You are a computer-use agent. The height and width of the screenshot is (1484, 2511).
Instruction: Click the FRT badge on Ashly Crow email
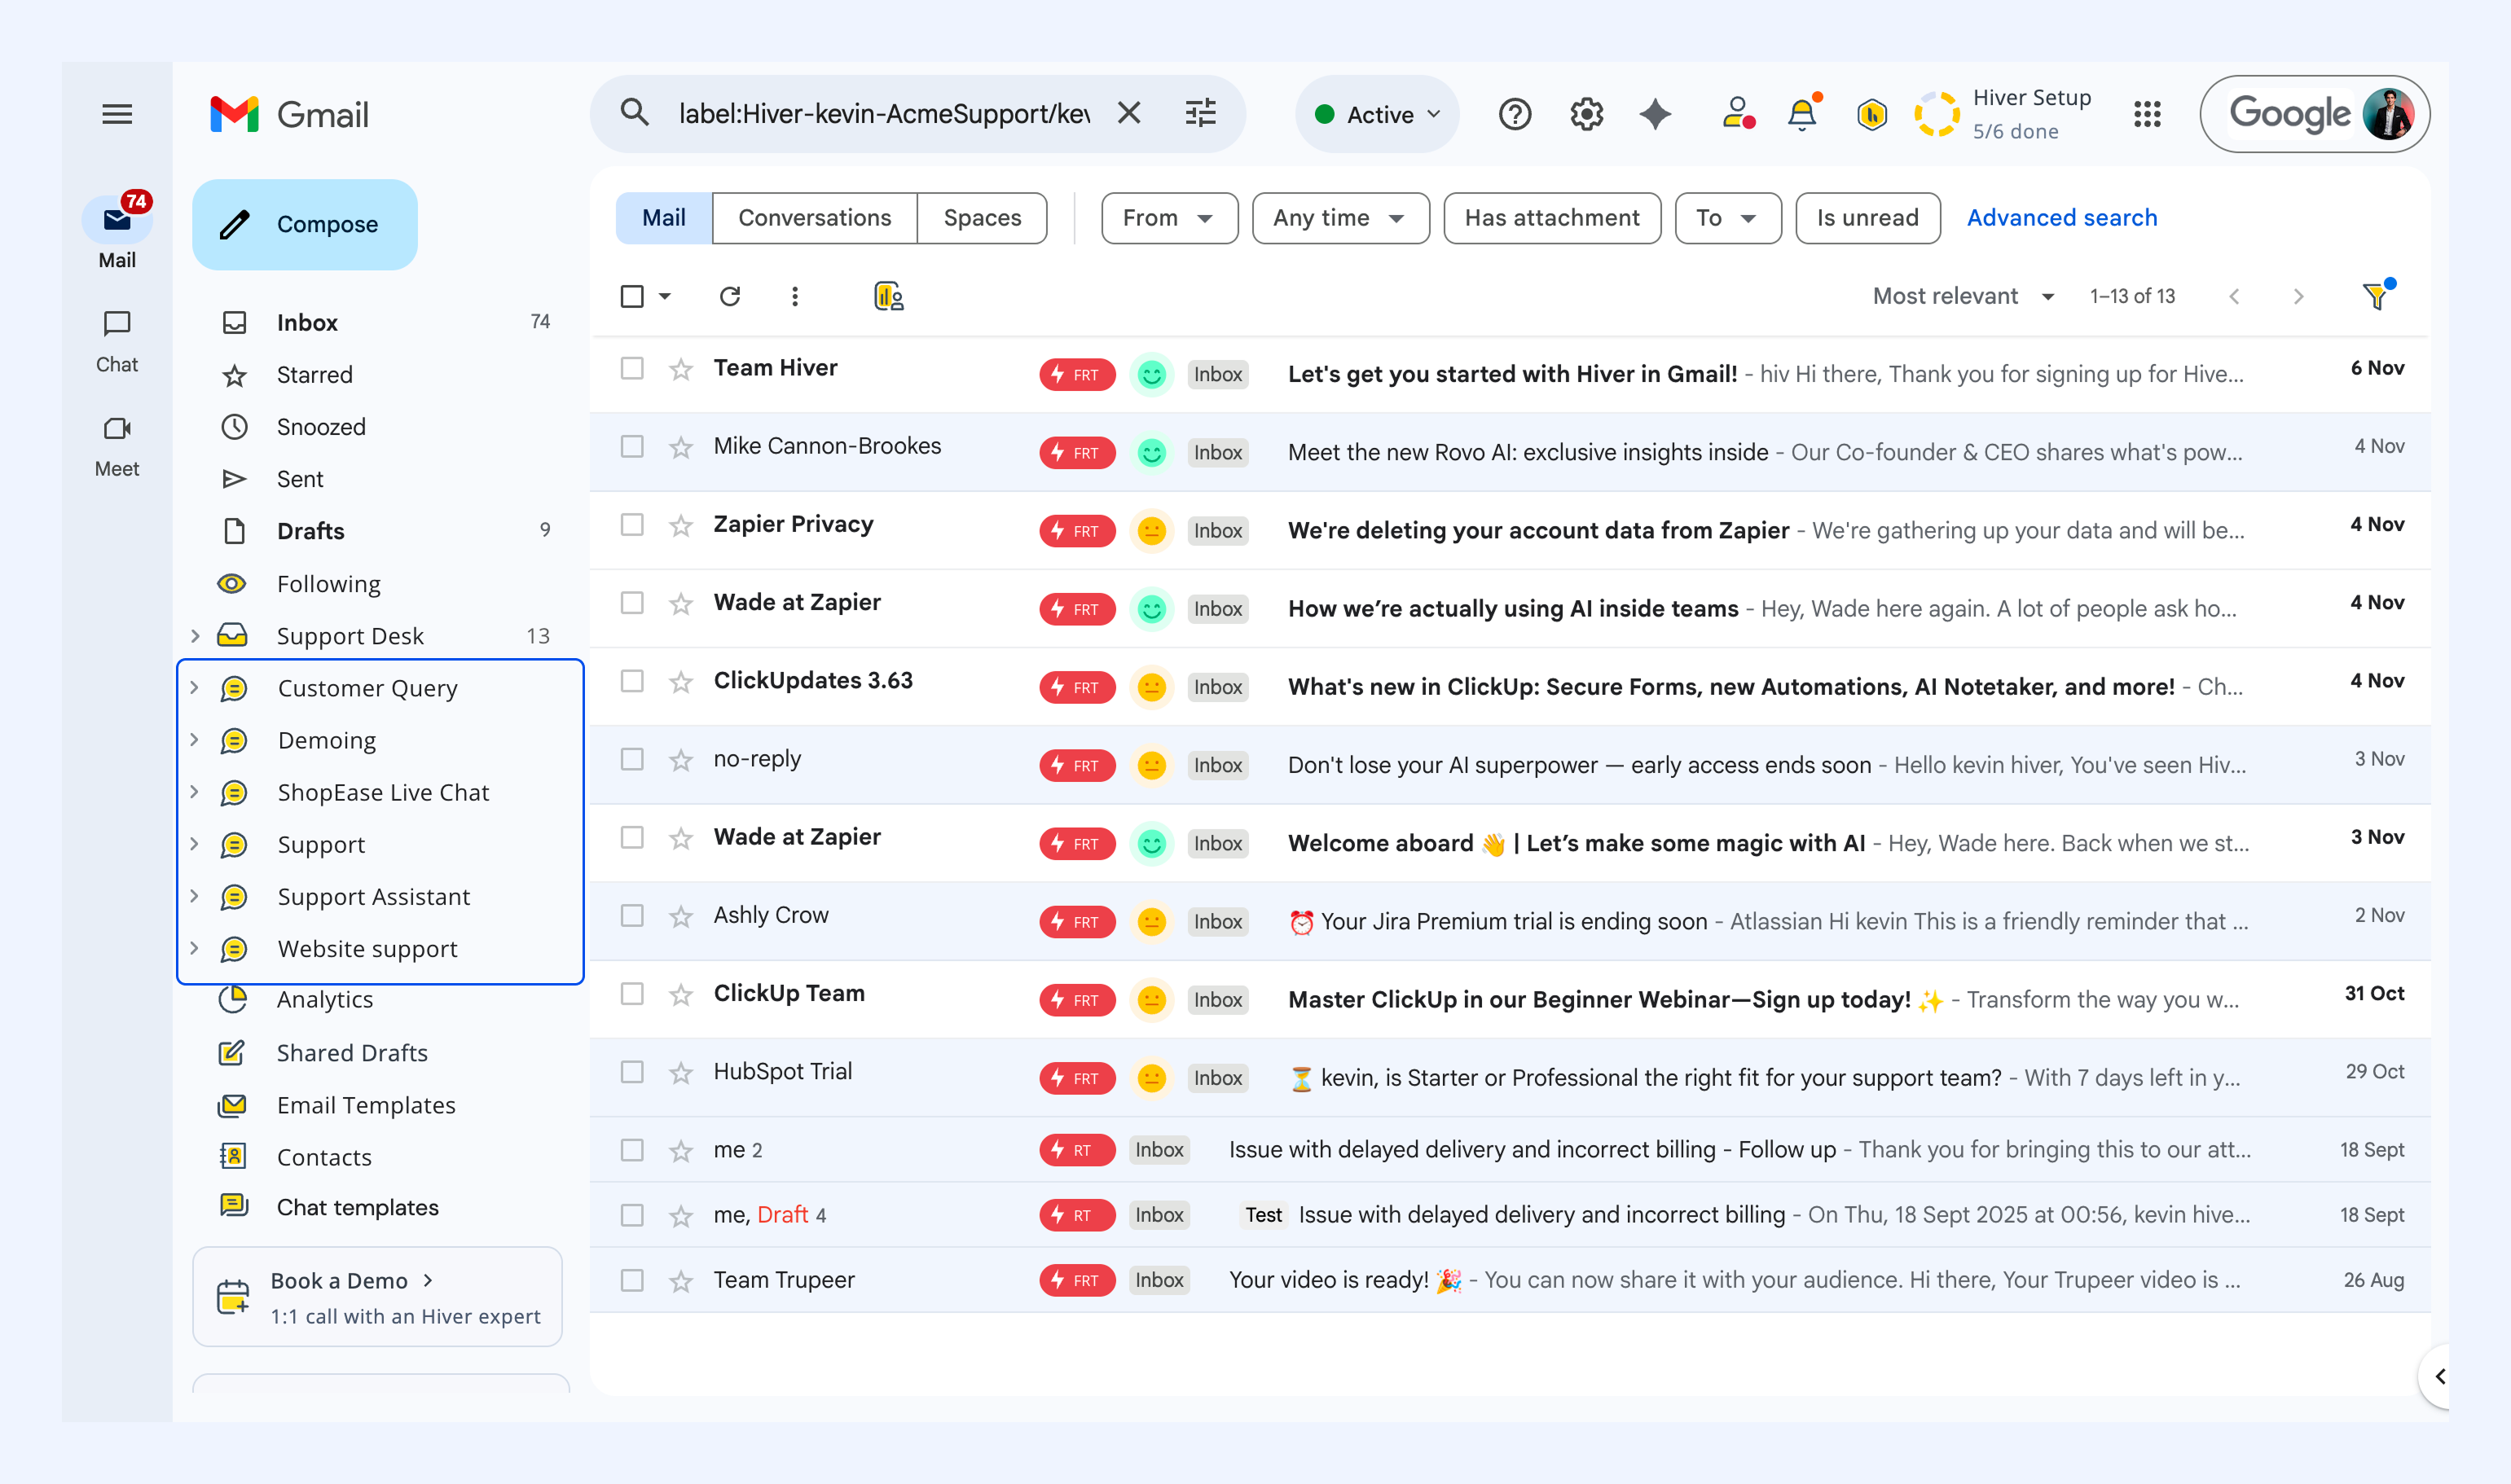tap(1077, 921)
